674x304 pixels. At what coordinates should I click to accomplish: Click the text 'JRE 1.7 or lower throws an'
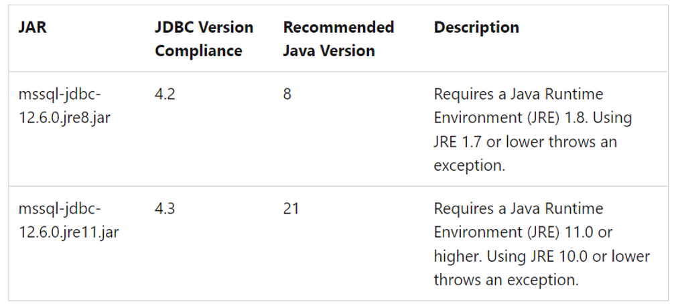point(525,142)
